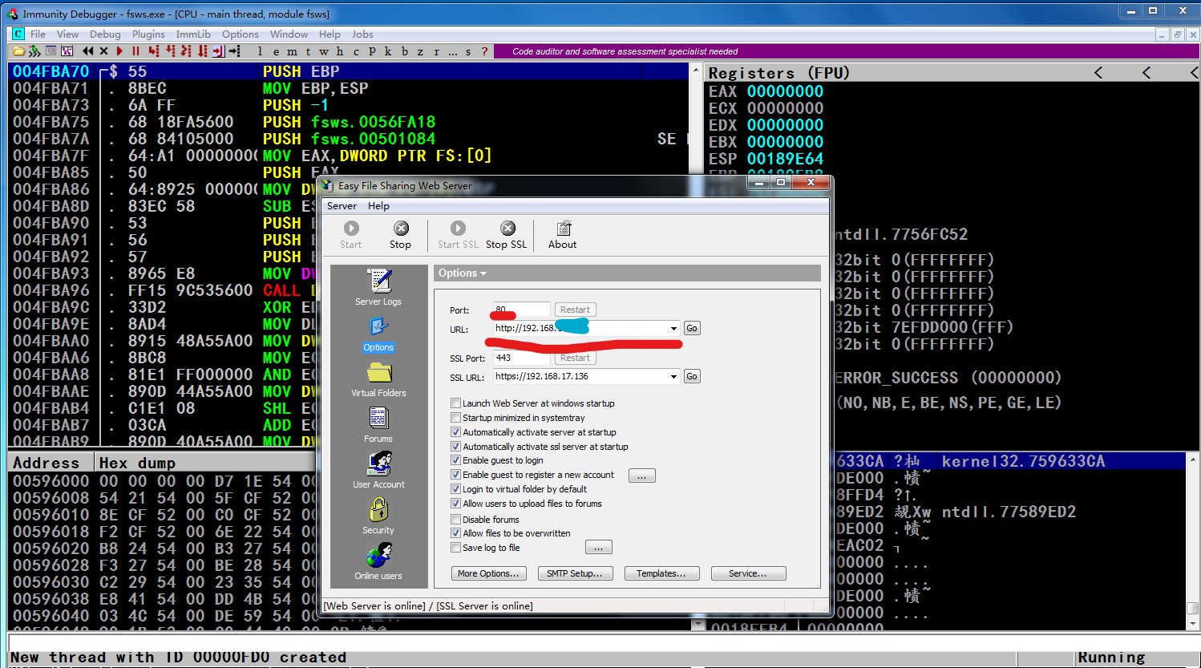Click the rewind restart program icon

88,51
